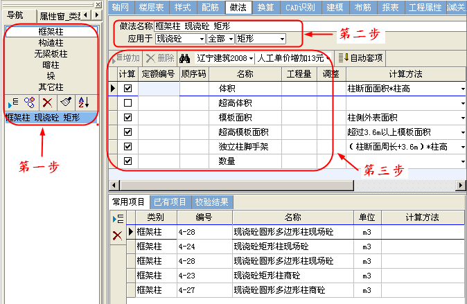Click the red X delete icon in left panel
467x304 pixels.
[x=47, y=101]
